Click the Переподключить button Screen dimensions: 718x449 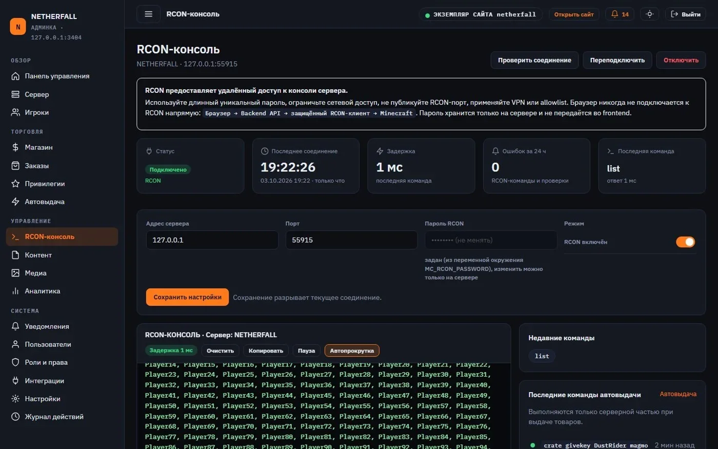pyautogui.click(x=617, y=60)
